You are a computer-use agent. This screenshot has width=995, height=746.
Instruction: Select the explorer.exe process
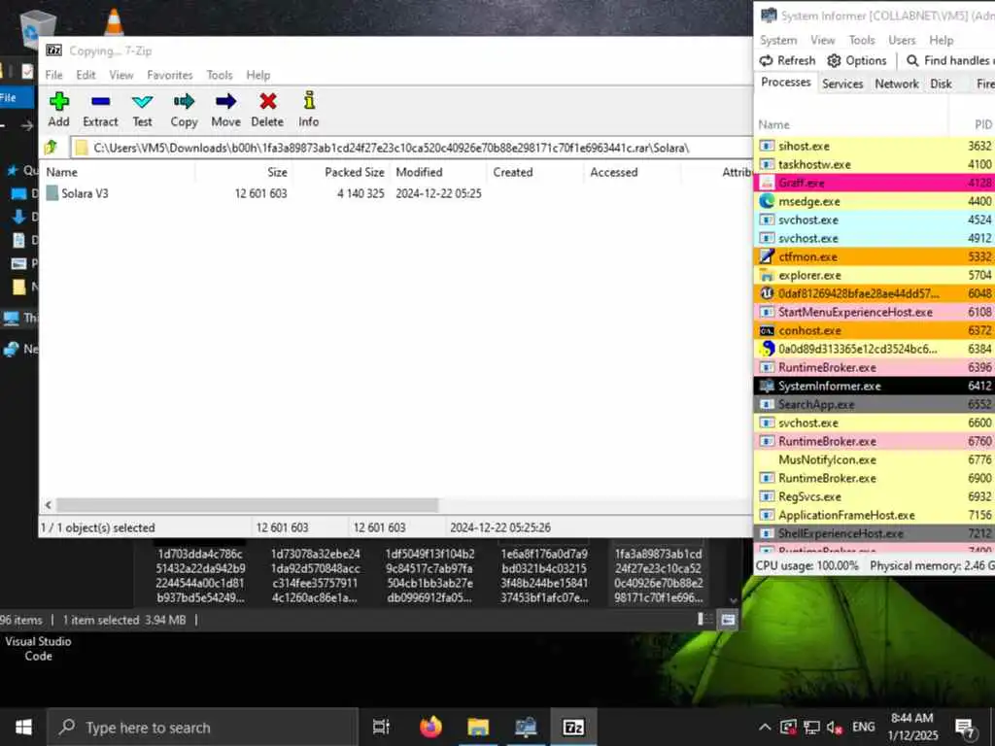tap(875, 275)
